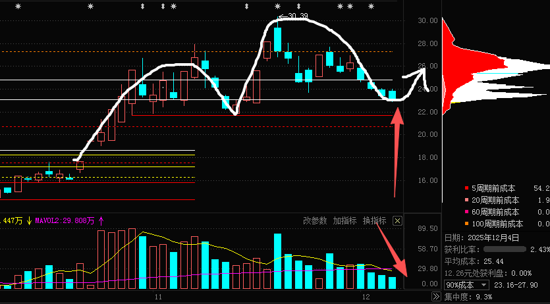The height and width of the screenshot is (304, 550).
Task: Click the 5周期前成本 legend label
Action: click(x=493, y=188)
